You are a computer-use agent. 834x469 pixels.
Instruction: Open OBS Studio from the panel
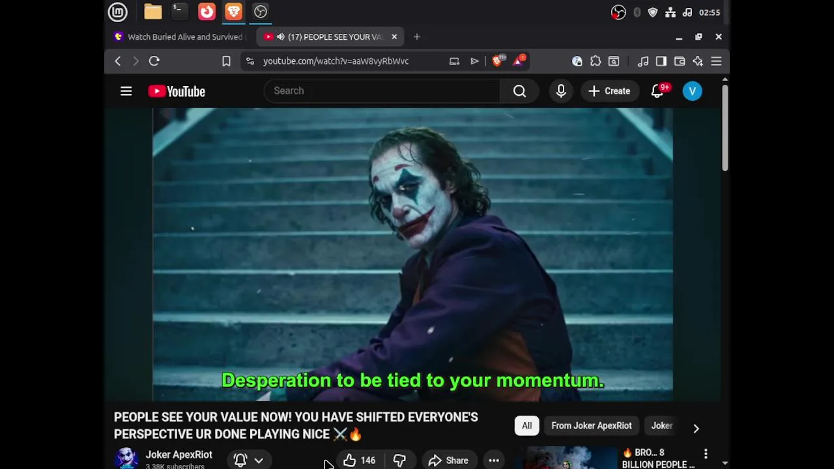(x=261, y=12)
